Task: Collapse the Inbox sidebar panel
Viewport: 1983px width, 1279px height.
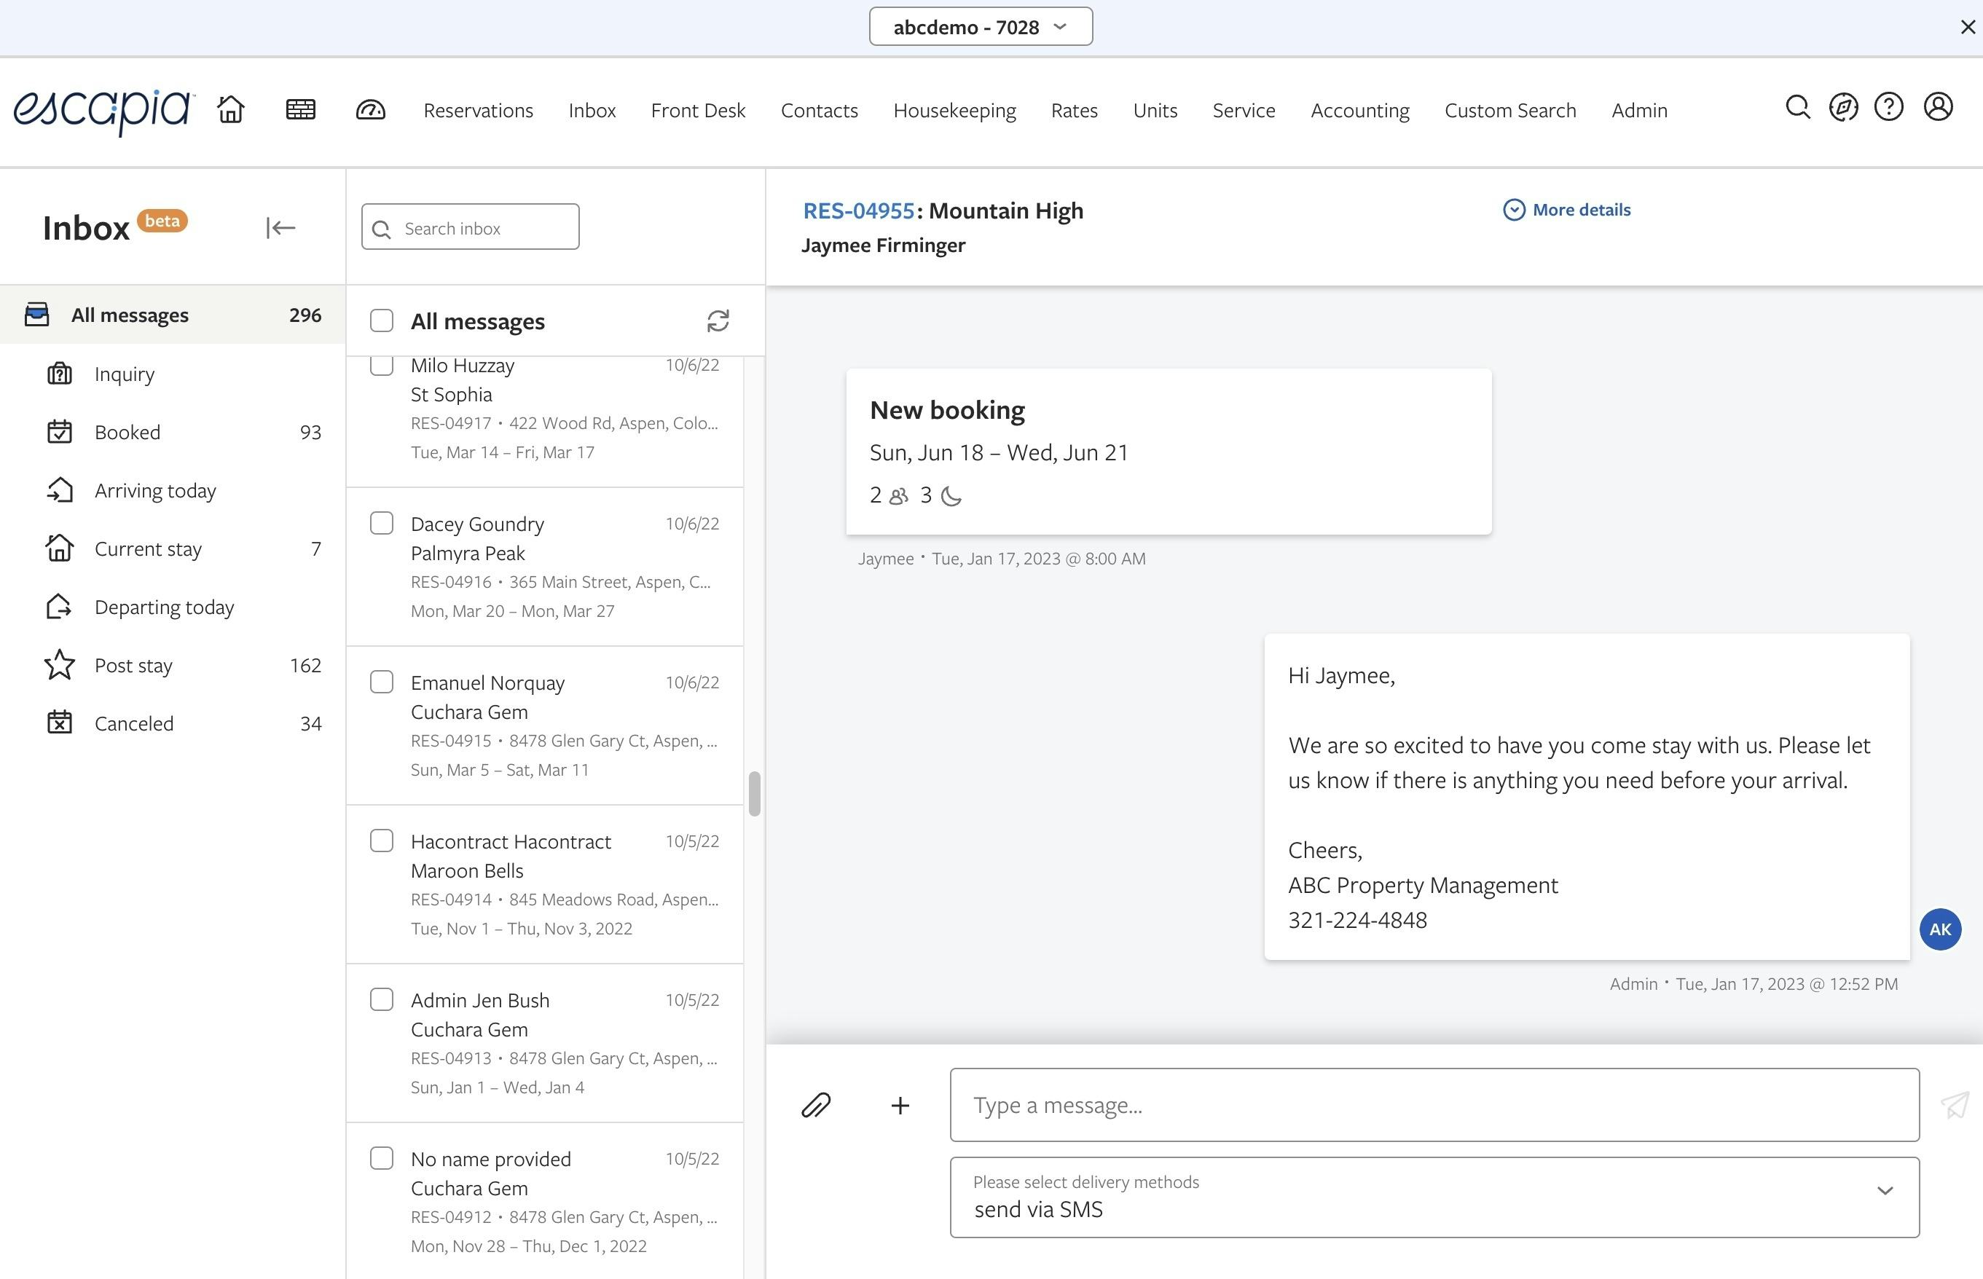Action: (280, 227)
